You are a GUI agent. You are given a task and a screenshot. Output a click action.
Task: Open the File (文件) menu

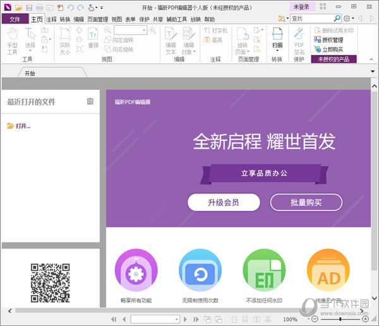point(15,19)
